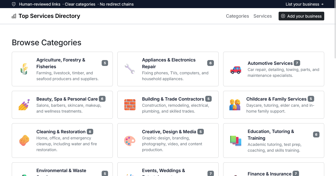Screen dimensions: 336x176
Task: Click the bar chart logo beside Top Services Directory
Action: [14, 16]
